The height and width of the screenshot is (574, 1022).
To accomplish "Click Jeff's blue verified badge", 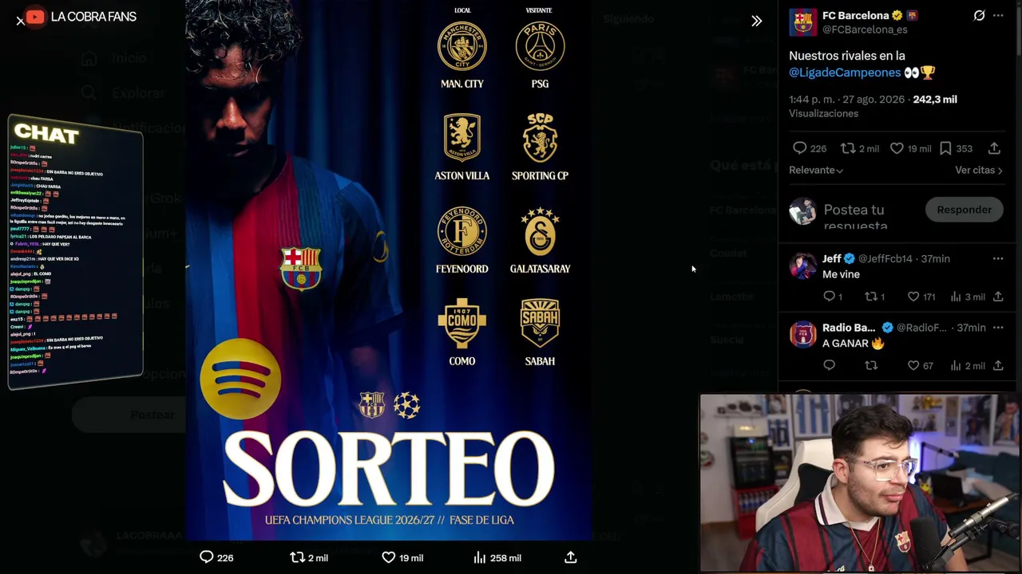I will (x=850, y=259).
